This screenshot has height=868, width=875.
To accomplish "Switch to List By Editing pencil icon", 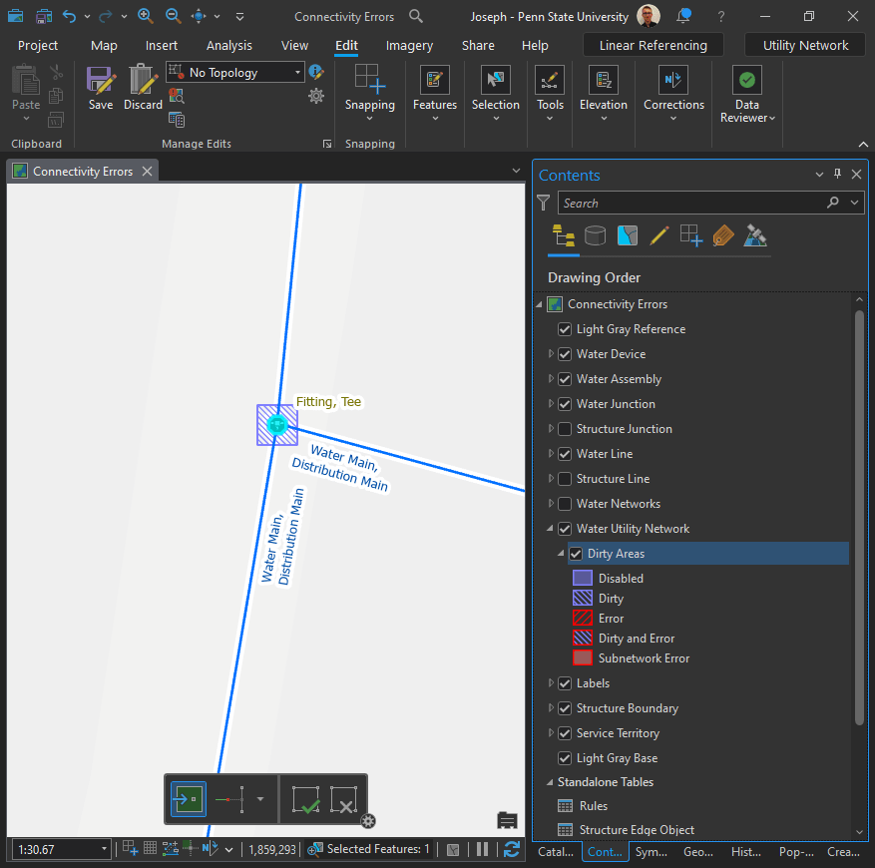I will pos(658,235).
